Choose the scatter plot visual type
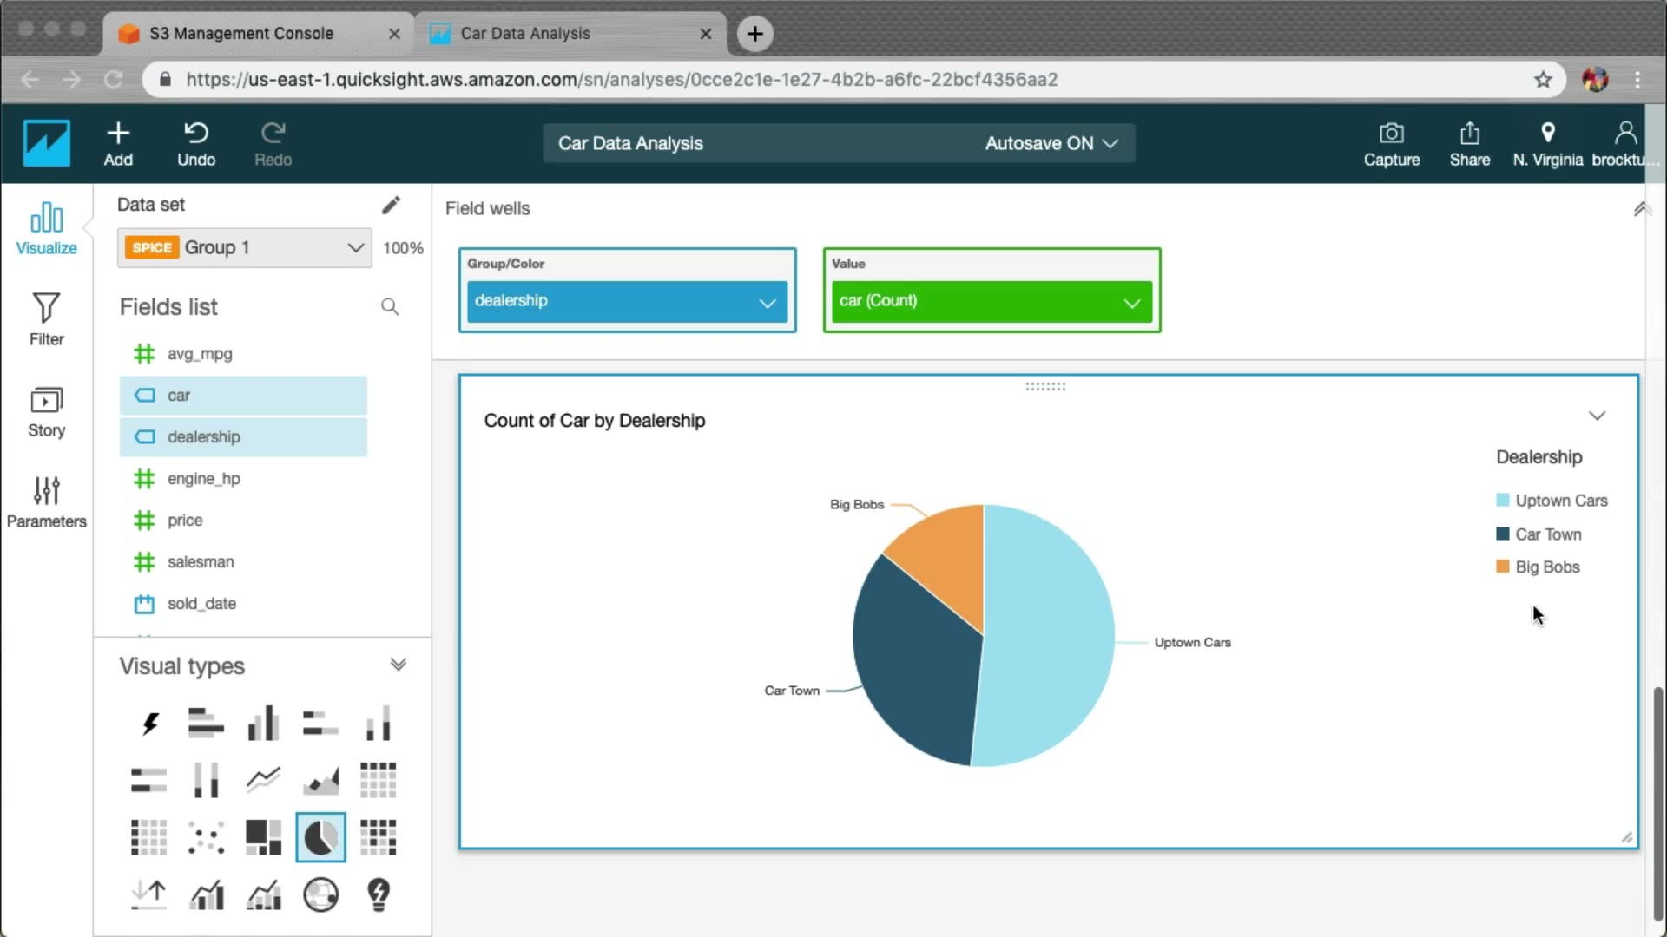The width and height of the screenshot is (1667, 937). (x=206, y=837)
